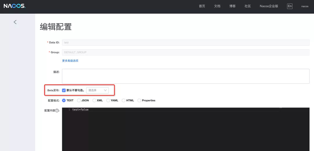
Task: Click the test=false line in the editor
Action: 80,109
